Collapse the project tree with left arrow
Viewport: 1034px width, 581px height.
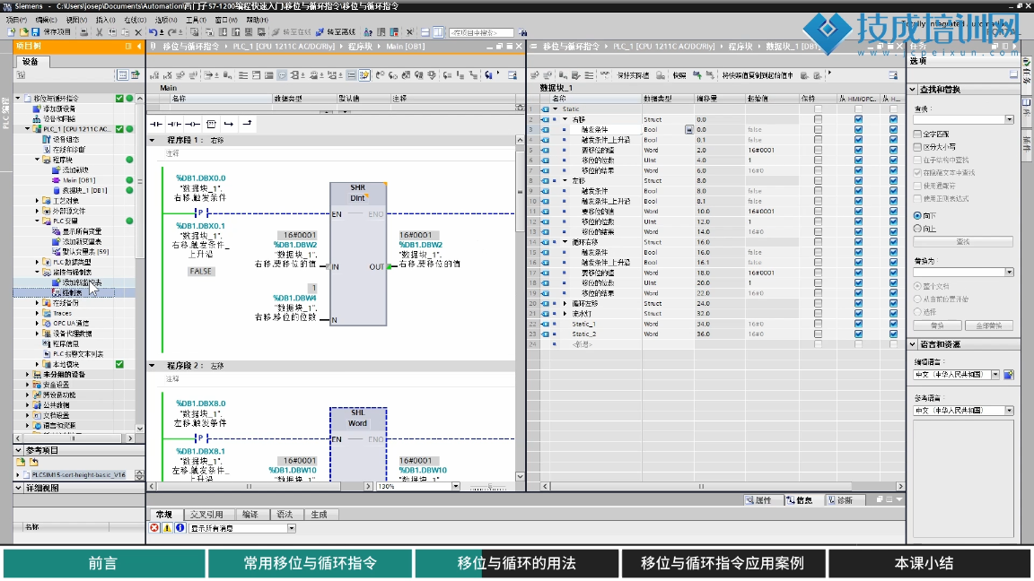pyautogui.click(x=139, y=46)
